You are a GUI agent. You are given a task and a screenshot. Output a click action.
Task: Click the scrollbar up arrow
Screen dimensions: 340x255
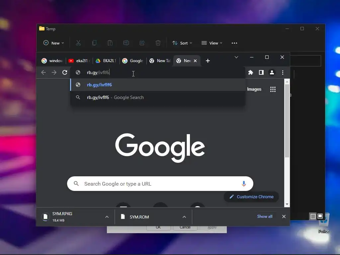(287, 82)
